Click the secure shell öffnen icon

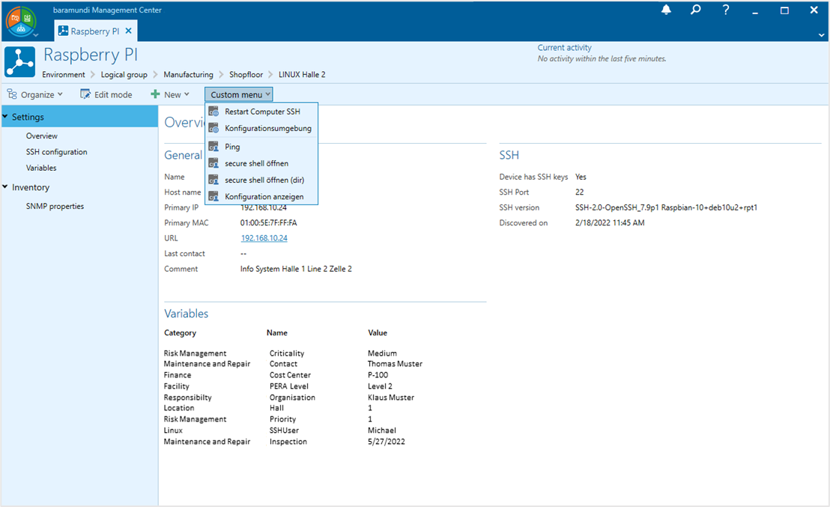(x=213, y=163)
